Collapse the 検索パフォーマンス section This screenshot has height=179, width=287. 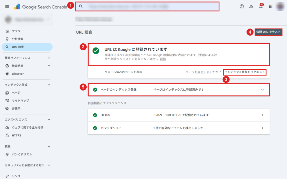point(49,58)
